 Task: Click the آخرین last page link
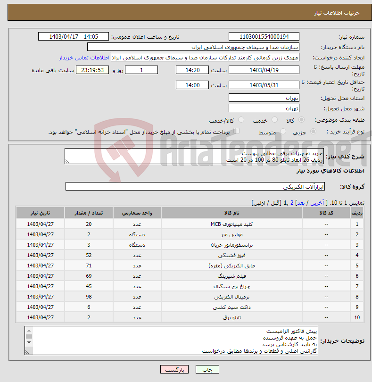[317, 203]
